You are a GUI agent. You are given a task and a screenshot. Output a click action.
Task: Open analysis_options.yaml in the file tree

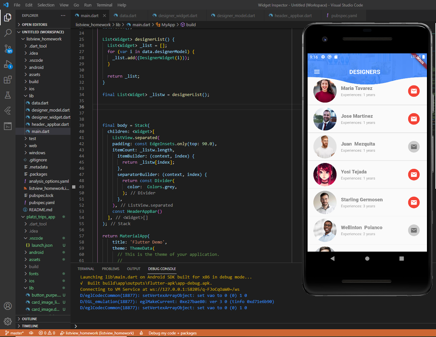(x=43, y=181)
